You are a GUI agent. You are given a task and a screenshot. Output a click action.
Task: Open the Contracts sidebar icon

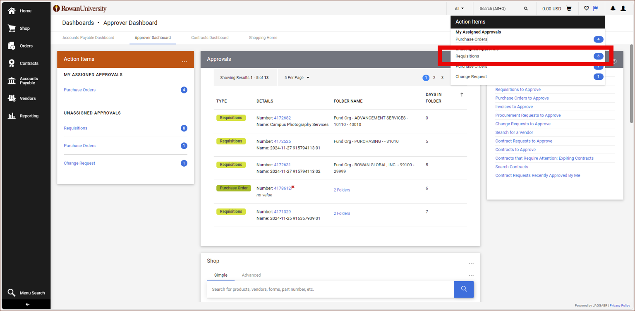tap(12, 63)
